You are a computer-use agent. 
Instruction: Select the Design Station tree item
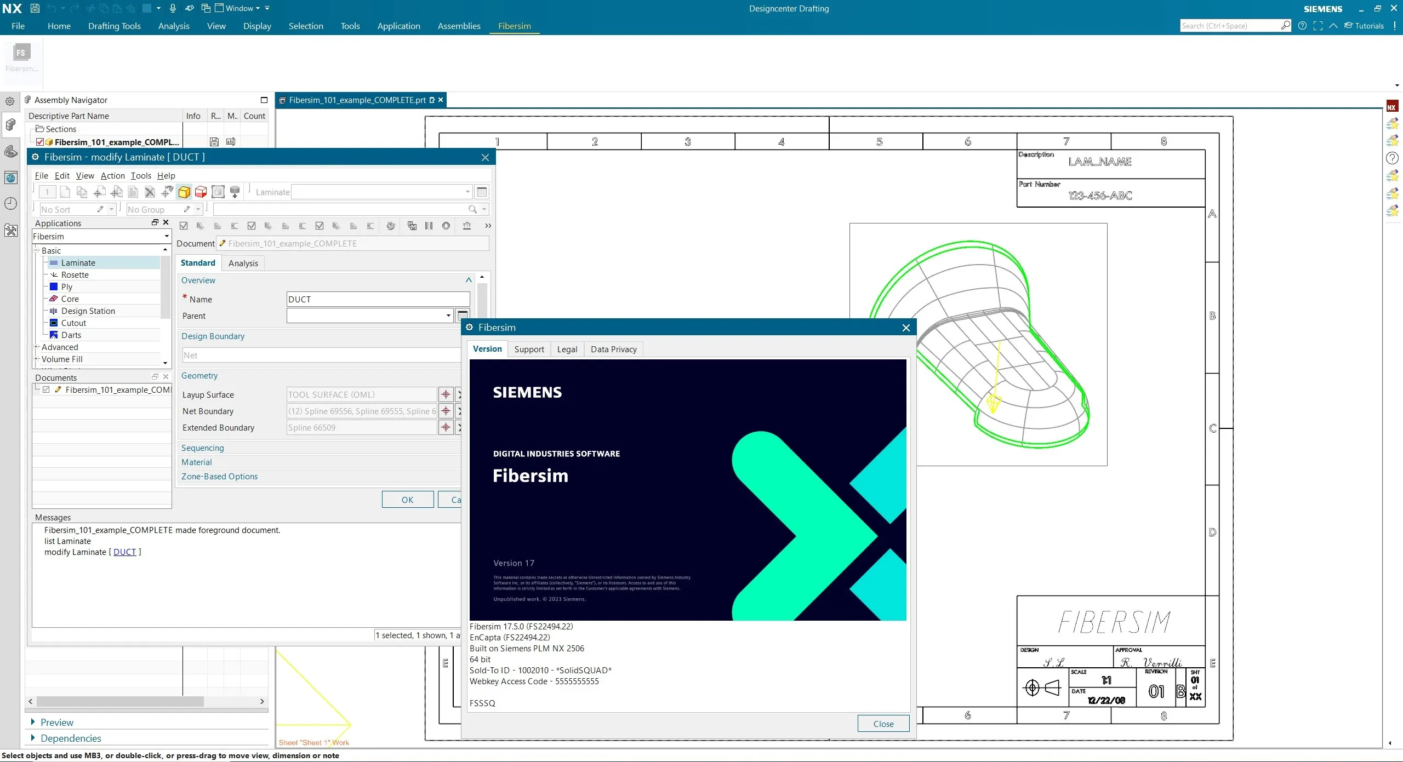pos(88,311)
